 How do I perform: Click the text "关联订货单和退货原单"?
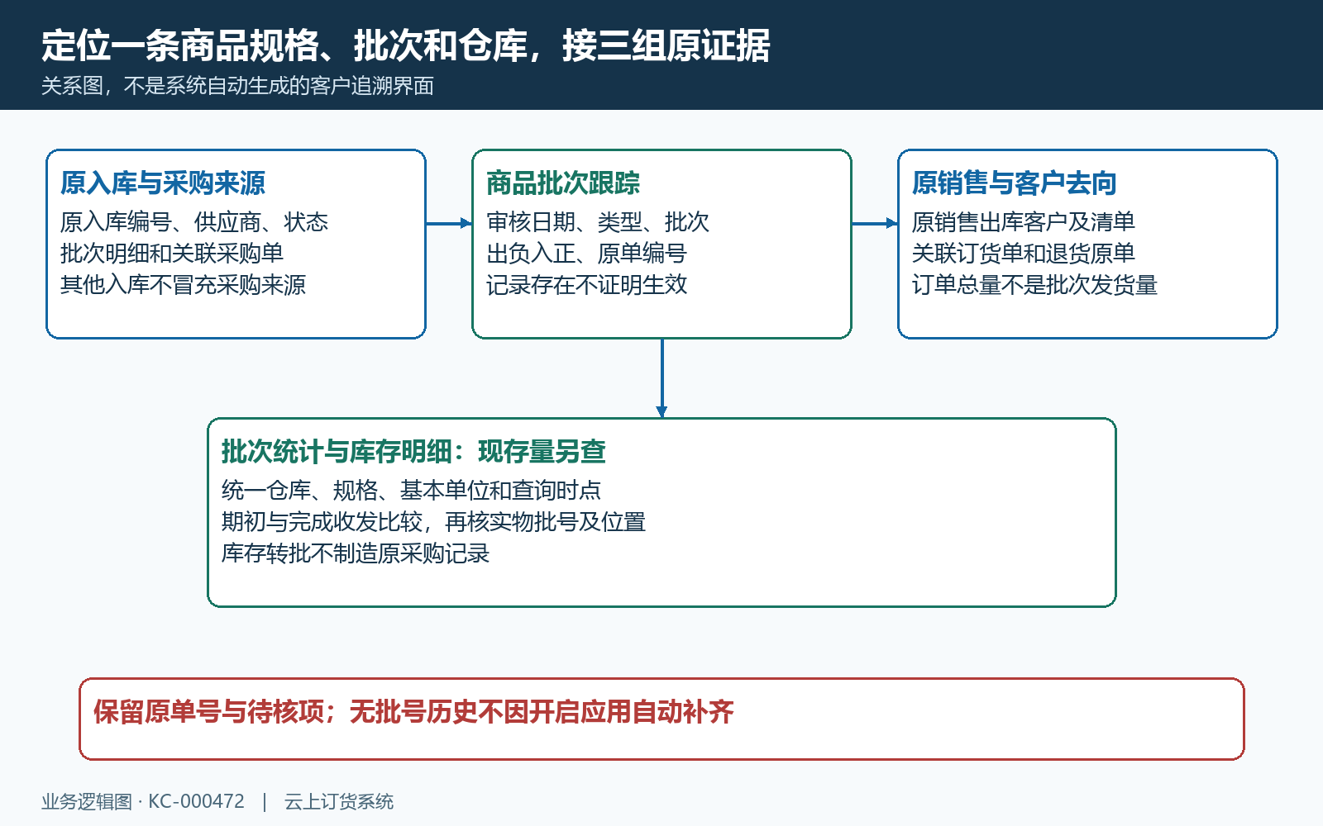1024,254
